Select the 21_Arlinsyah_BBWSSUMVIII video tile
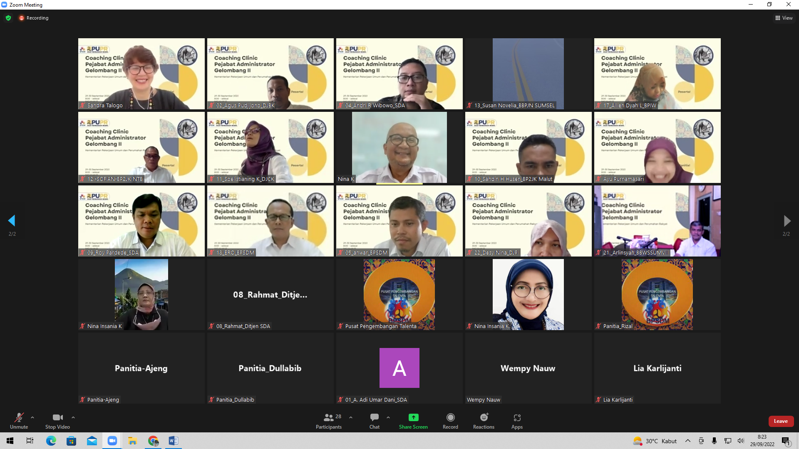Viewport: 799px width, 449px height. (658, 221)
